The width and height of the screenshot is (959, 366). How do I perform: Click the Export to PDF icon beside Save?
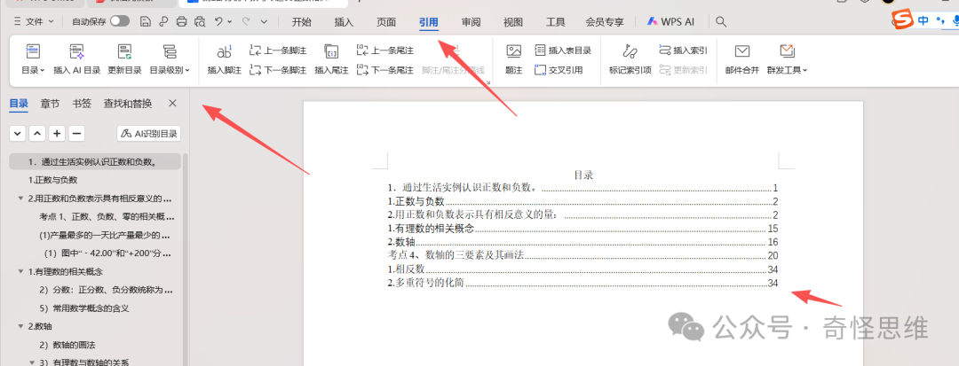click(x=162, y=22)
